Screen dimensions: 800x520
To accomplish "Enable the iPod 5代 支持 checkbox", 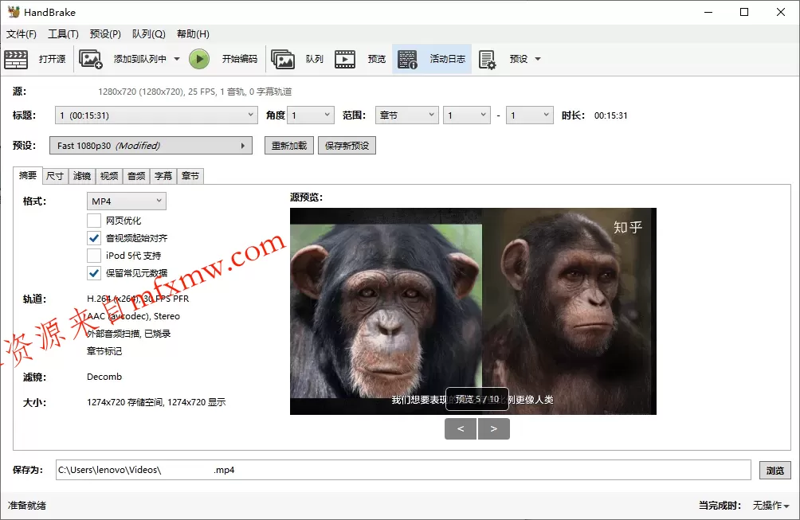I will pyautogui.click(x=94, y=256).
